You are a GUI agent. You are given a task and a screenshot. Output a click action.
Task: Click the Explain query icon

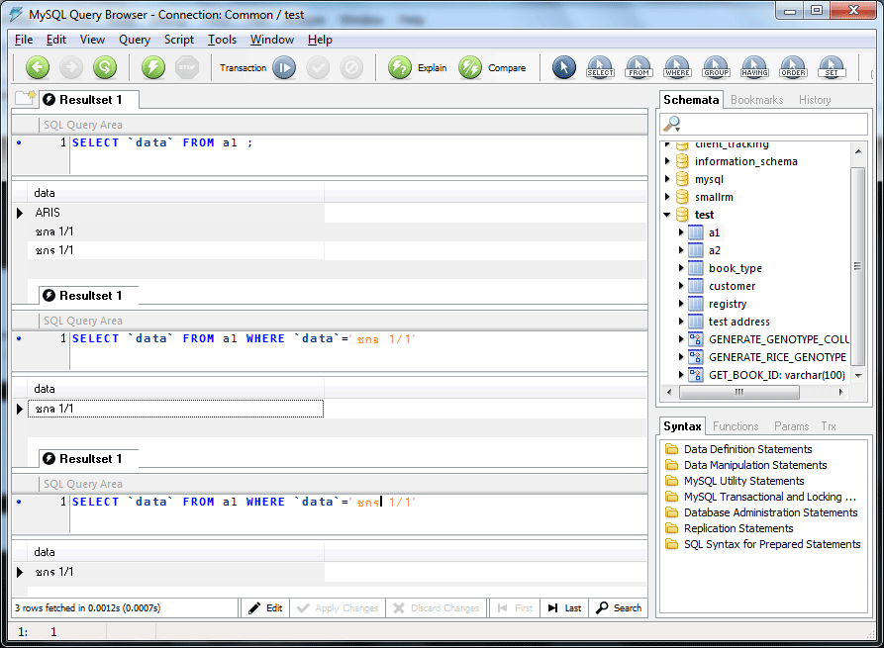tap(400, 67)
